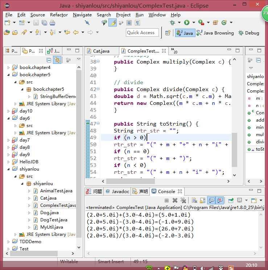Click the Print toolbar icon
Viewport: 268px width, 270px height.
coord(52,23)
